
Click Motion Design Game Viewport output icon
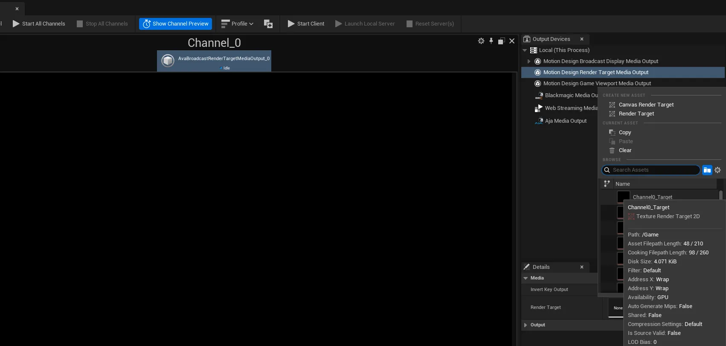pyautogui.click(x=538, y=84)
